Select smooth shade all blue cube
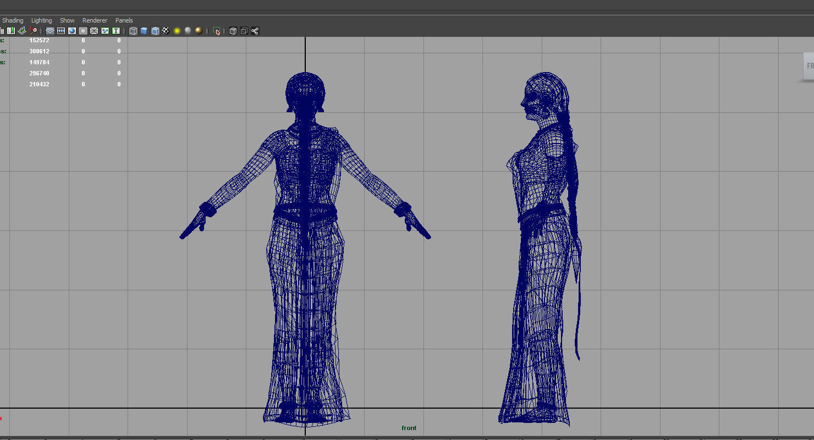814x440 pixels. [x=144, y=31]
